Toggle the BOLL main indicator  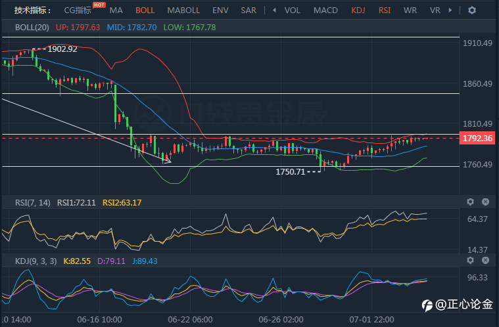(145, 11)
